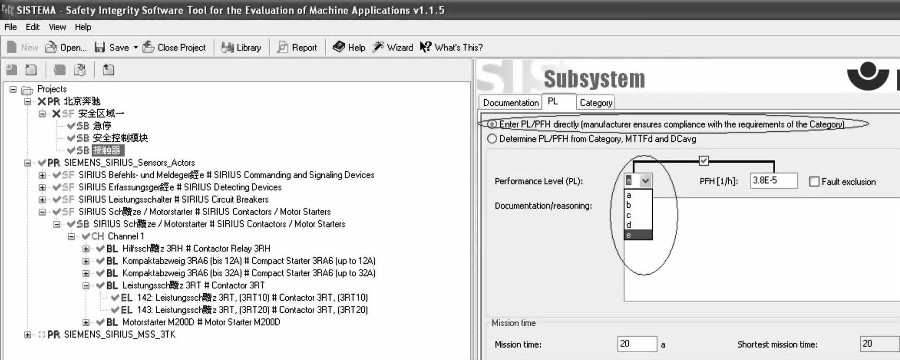Click the paste icon above the project tree
This screenshot has width=900, height=360.
pos(80,70)
